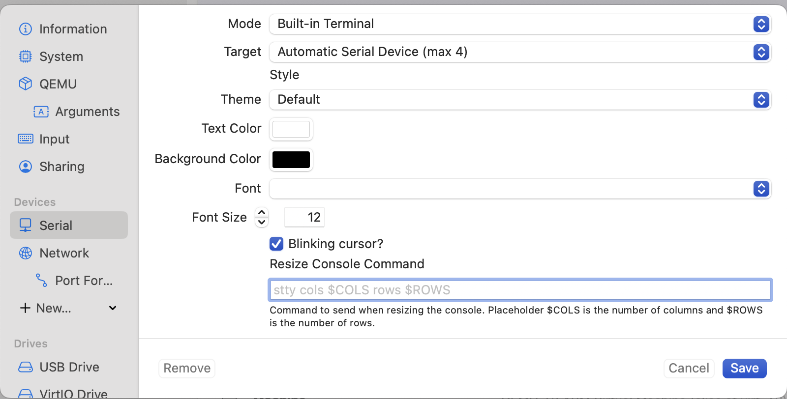The width and height of the screenshot is (787, 399).
Task: Open the Background Color swatch
Action: click(291, 160)
